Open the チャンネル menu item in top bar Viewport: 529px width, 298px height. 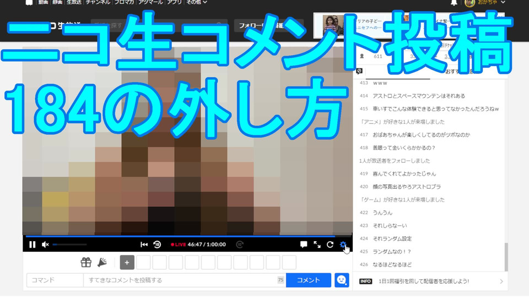point(98,2)
